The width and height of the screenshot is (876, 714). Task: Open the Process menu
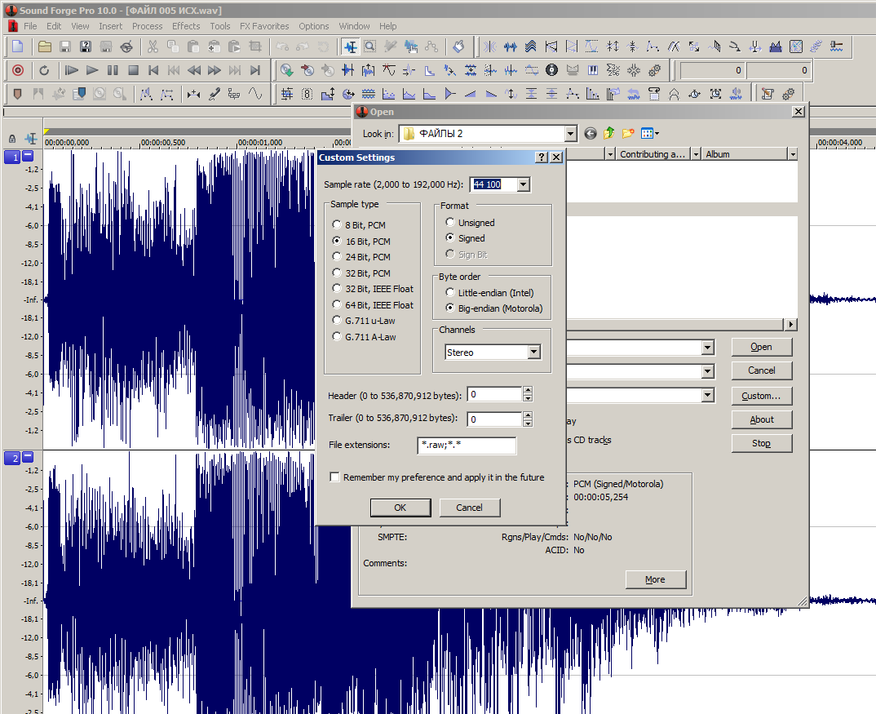pyautogui.click(x=147, y=26)
